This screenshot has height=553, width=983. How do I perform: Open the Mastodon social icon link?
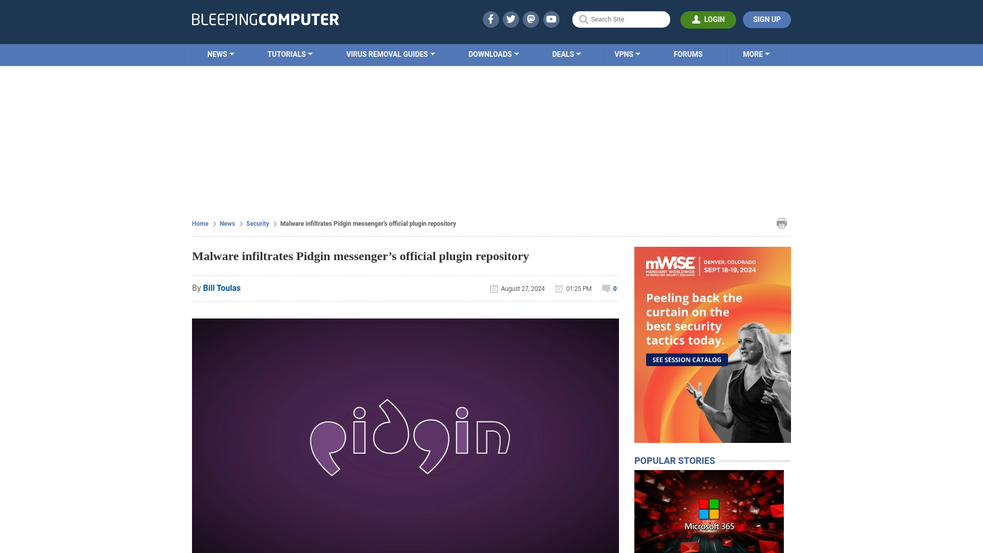[x=531, y=19]
